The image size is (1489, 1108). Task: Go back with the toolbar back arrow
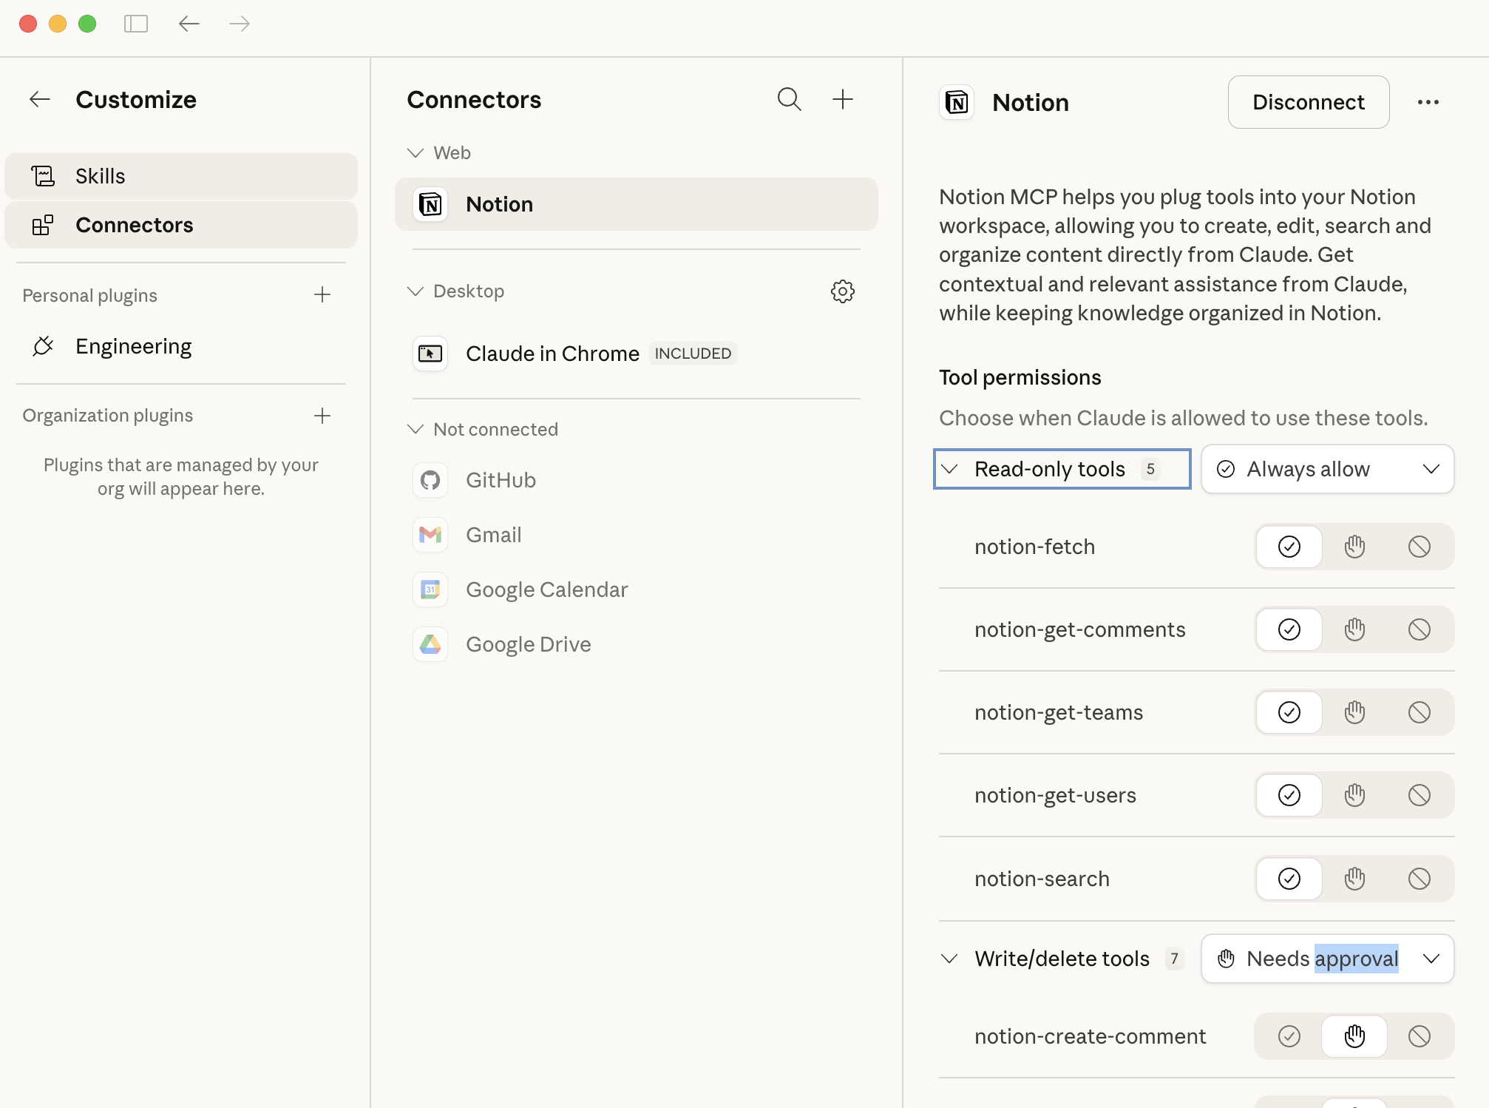pyautogui.click(x=189, y=24)
